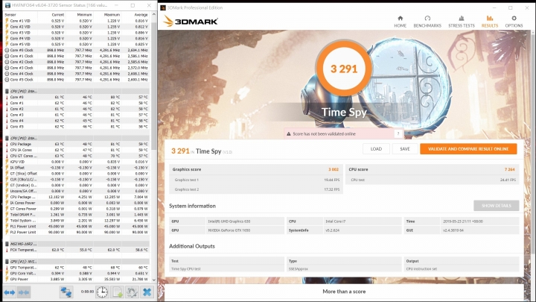Click the warning triangle icon in validation notice
Image resolution: width=536 pixels, height=302 pixels.
pyautogui.click(x=289, y=134)
